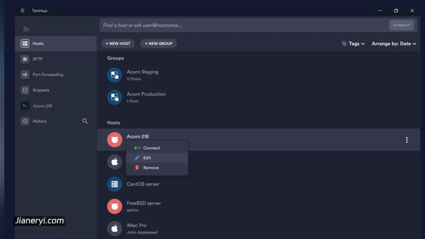Click the John Appleseed username label
The height and width of the screenshot is (239, 425).
pyautogui.click(x=142, y=232)
